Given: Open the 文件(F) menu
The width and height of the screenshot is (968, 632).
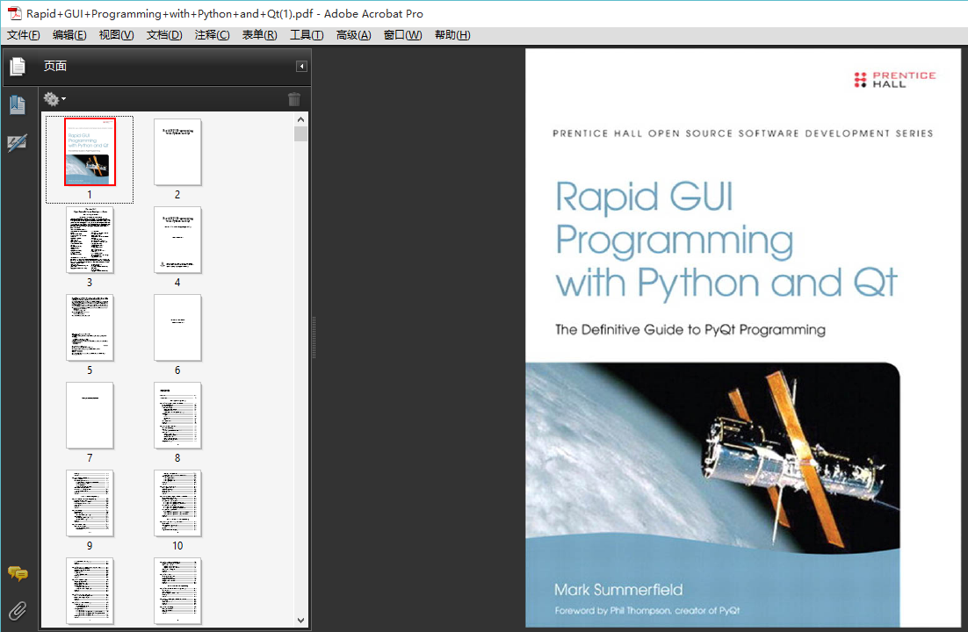Looking at the screenshot, I should coord(24,35).
